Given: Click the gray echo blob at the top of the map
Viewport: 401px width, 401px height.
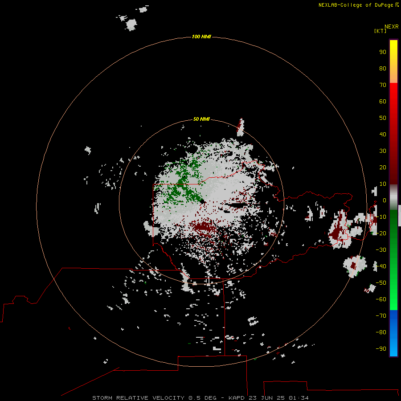Looking at the screenshot, I should (131, 25).
